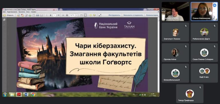Screen dimensions: 220x104
Task: Open the Комментарии pane
Action: [x=152, y=15]
